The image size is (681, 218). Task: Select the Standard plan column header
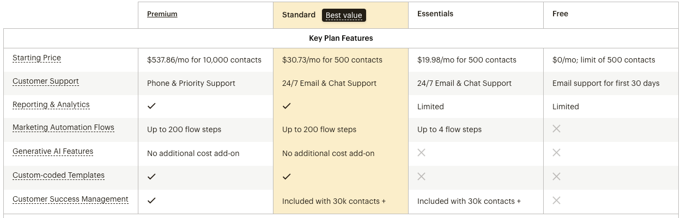point(299,15)
